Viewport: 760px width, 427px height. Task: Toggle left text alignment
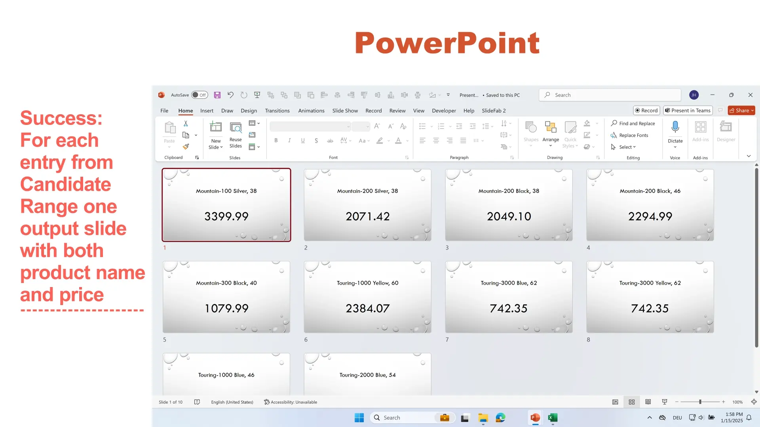click(423, 141)
